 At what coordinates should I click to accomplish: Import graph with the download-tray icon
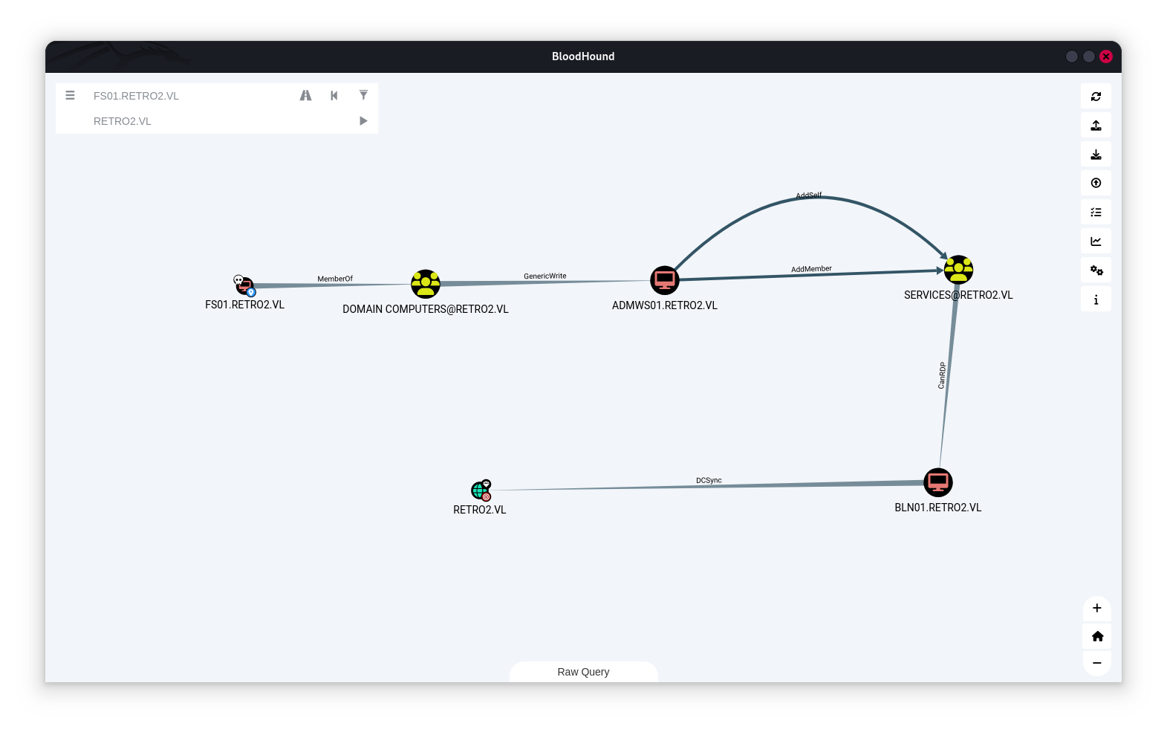coord(1096,155)
